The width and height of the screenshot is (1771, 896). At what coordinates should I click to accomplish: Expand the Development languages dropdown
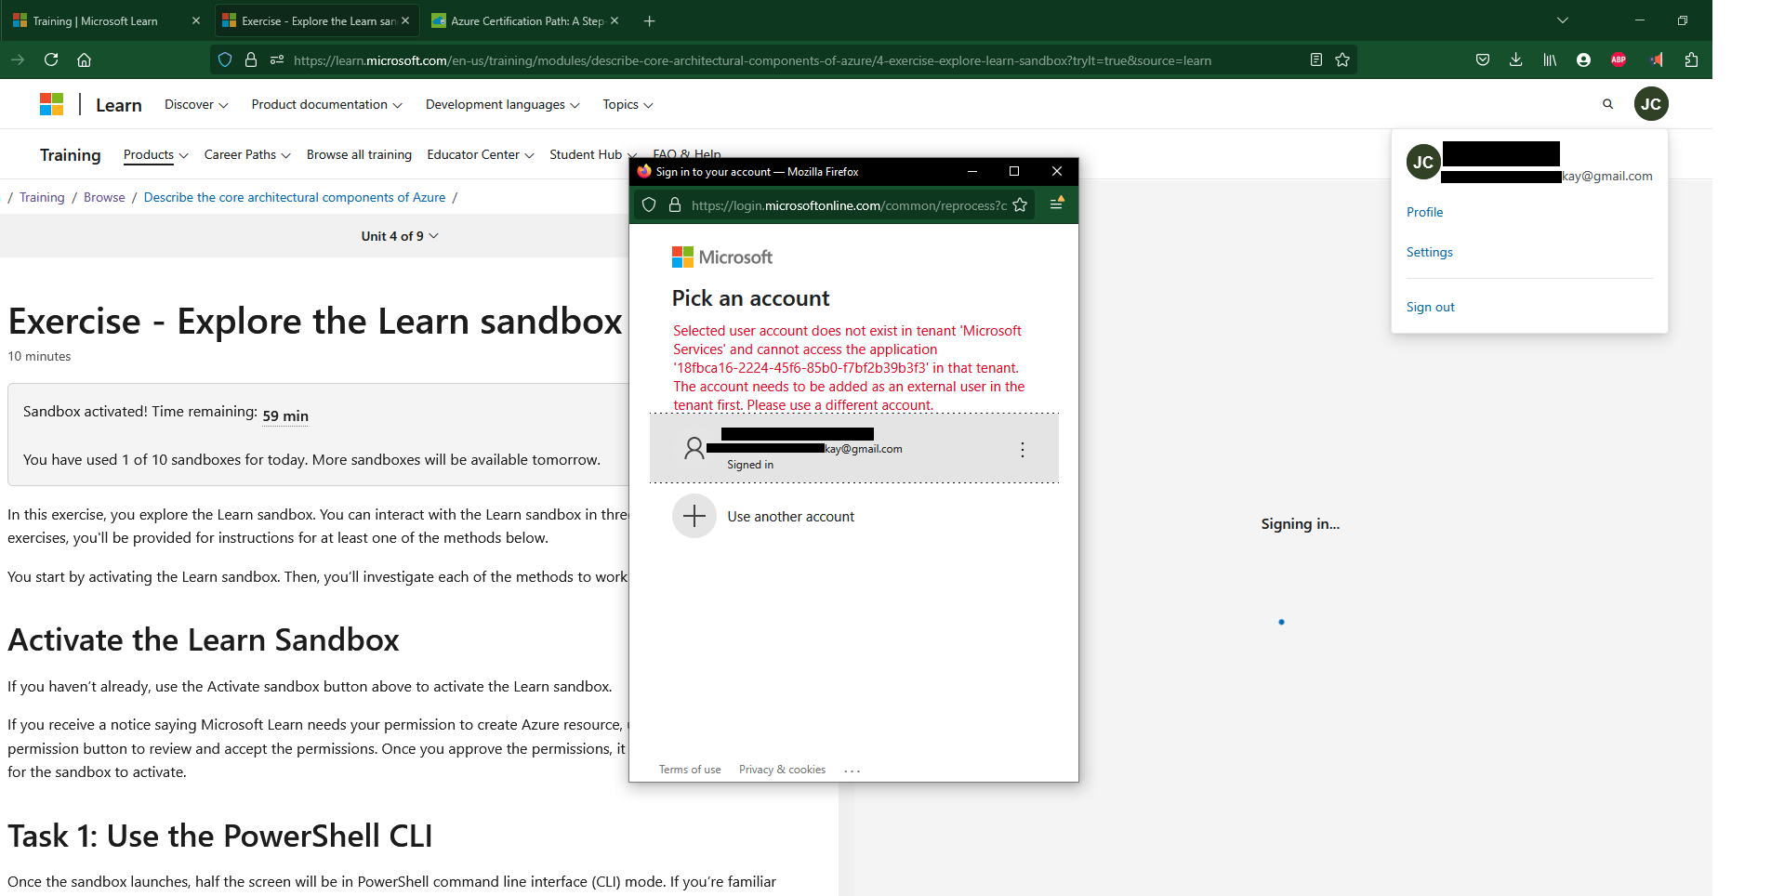502,104
